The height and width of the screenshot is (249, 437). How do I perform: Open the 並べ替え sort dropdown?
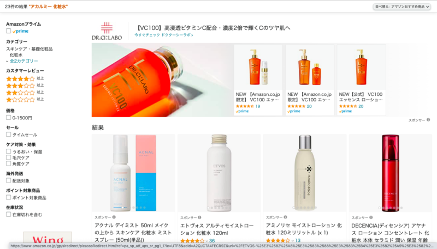(x=402, y=7)
